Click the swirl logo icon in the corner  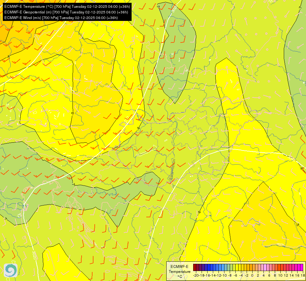point(11,270)
